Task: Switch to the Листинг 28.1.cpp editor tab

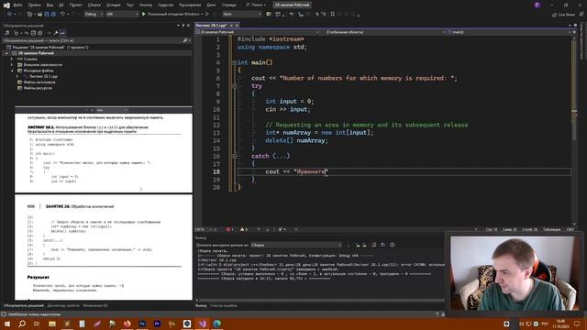Action: click(x=210, y=26)
